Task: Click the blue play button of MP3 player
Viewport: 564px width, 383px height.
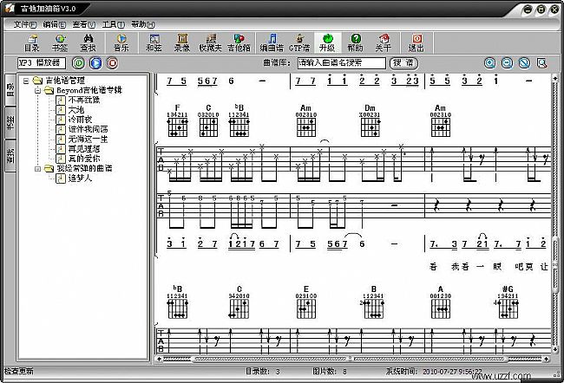Action: 95,63
